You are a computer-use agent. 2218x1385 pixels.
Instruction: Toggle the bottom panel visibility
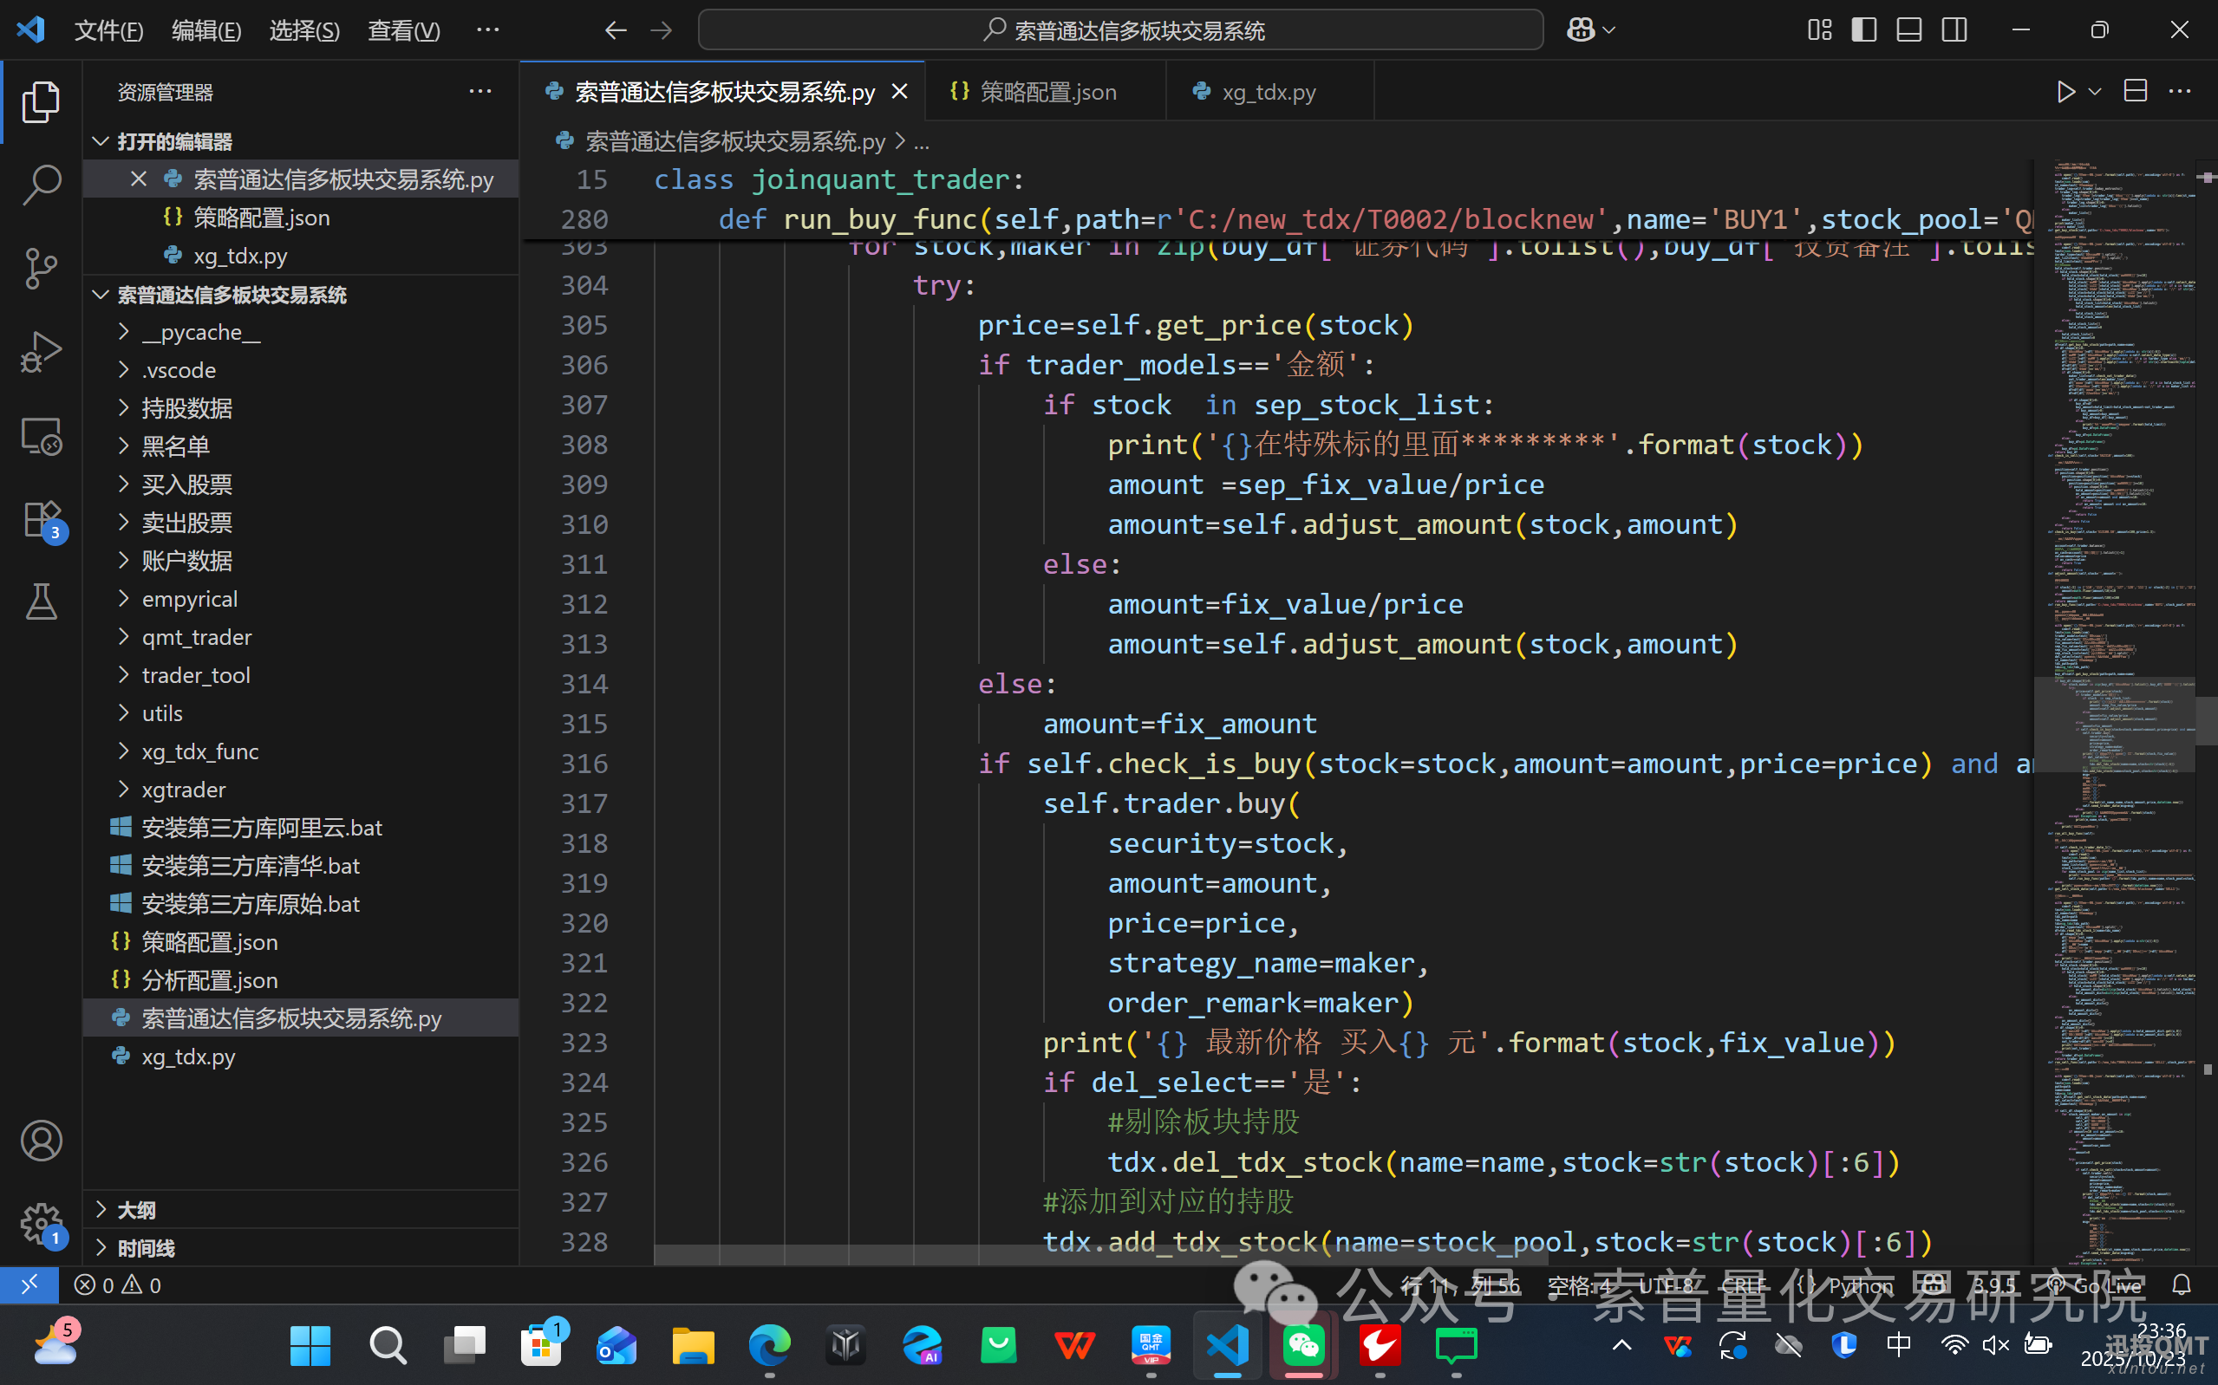1909,30
